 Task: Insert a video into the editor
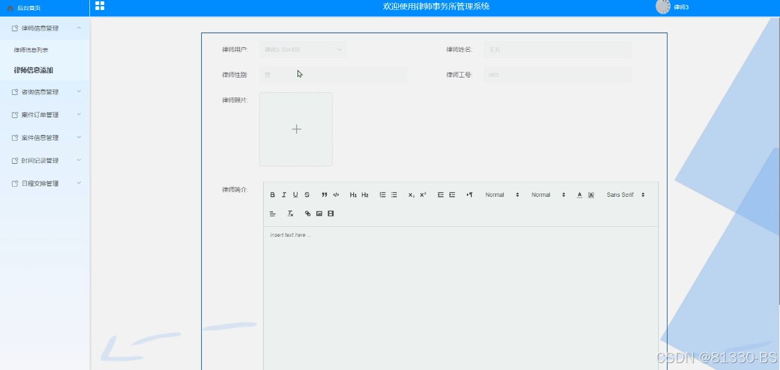tap(331, 214)
